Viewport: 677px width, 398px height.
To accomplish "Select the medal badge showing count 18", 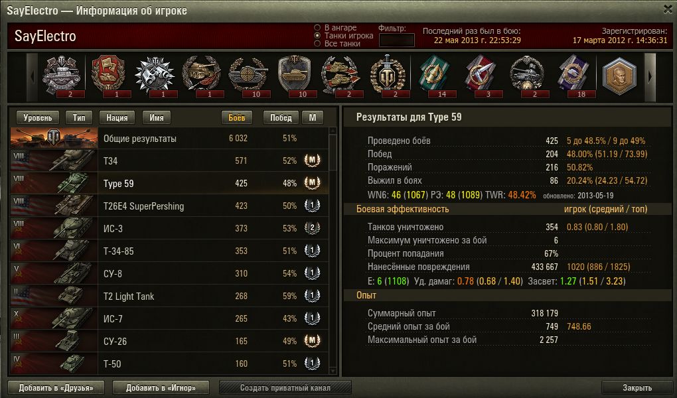I will point(574,75).
